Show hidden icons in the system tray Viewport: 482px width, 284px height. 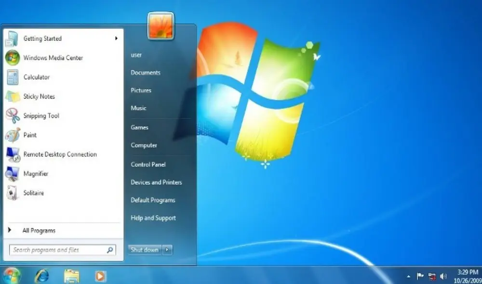[x=409, y=276]
